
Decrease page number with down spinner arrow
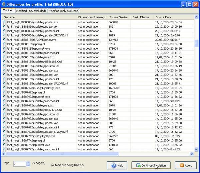(28, 165)
